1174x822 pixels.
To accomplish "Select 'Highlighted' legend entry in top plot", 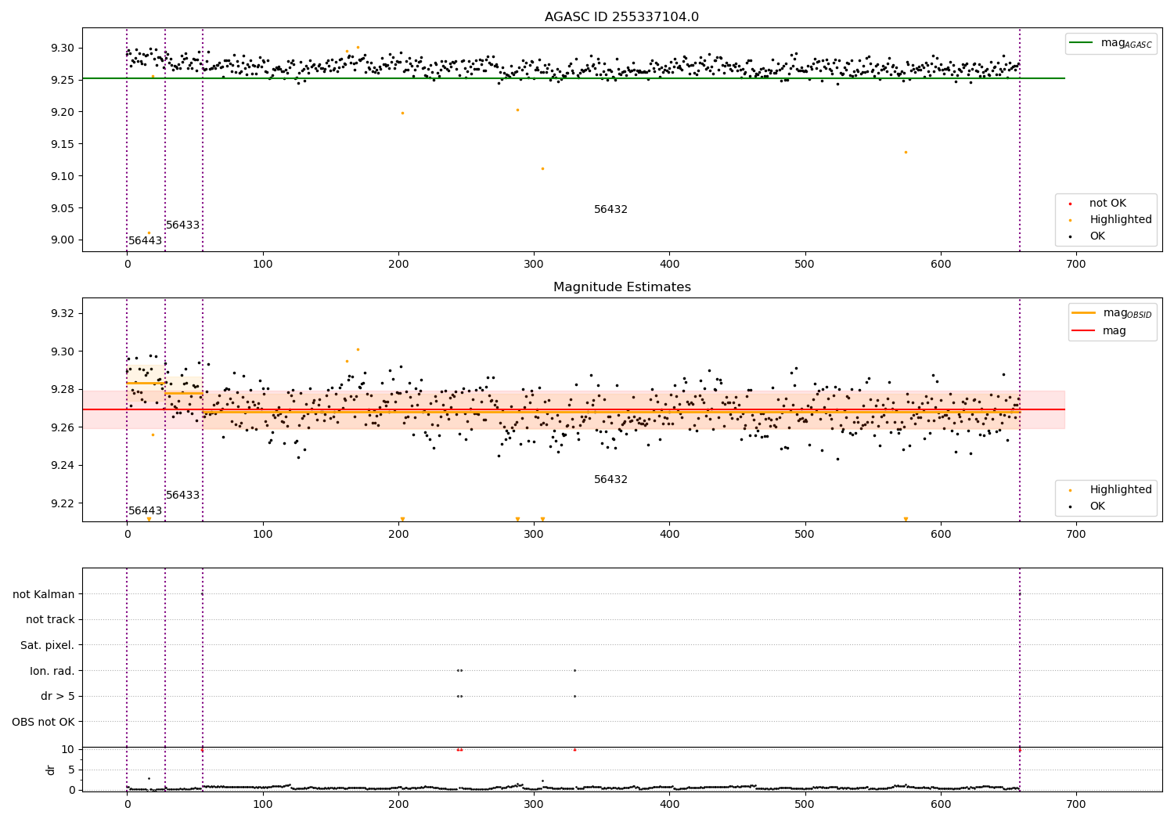I will (1120, 220).
